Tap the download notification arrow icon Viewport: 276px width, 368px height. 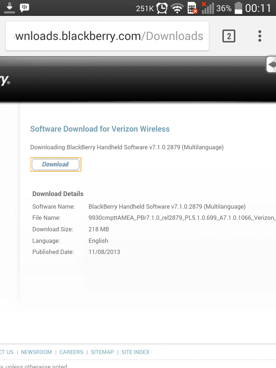pos(9,8)
